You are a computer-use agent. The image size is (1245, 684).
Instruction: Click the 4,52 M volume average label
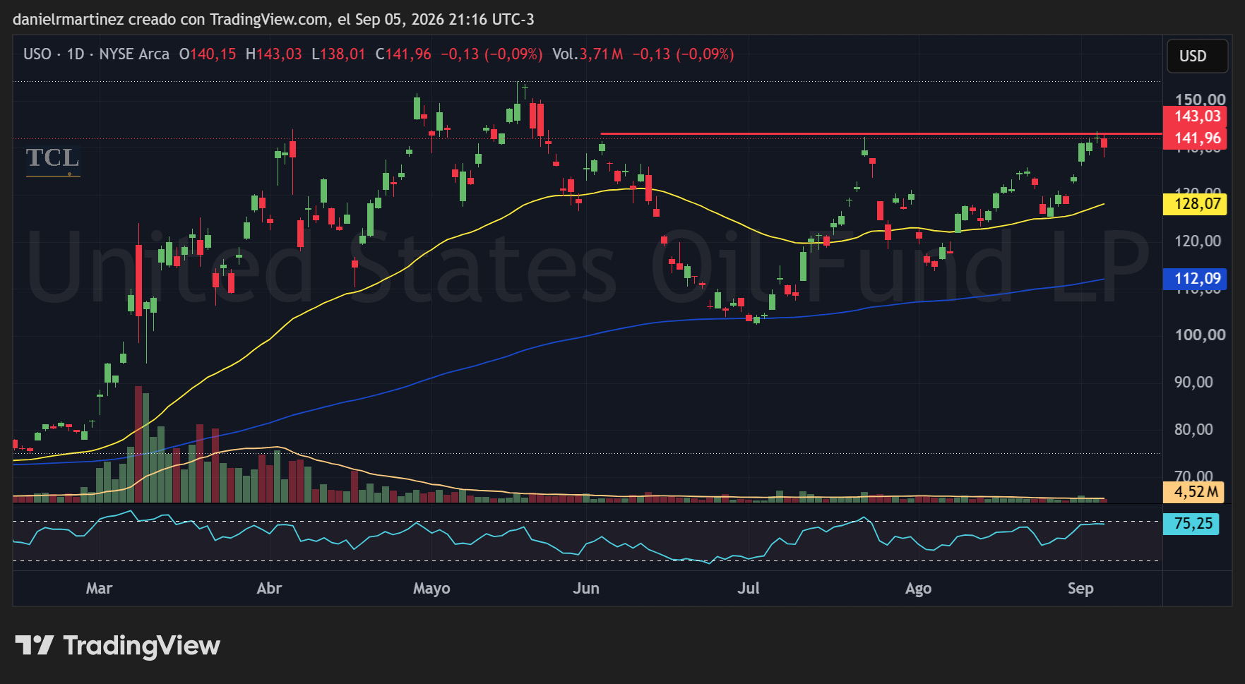click(x=1194, y=492)
